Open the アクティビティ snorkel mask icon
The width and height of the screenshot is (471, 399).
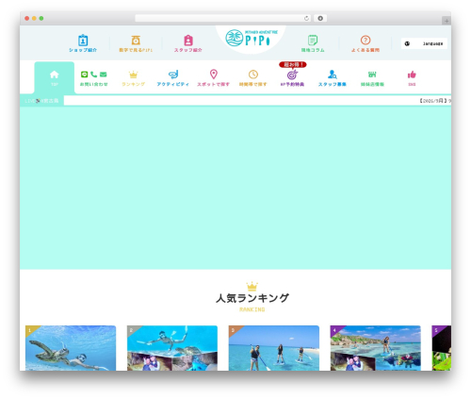click(x=173, y=75)
